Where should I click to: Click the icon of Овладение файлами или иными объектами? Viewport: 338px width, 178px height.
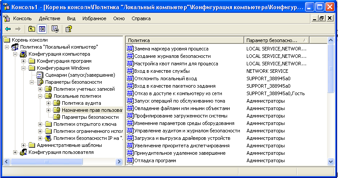coord(130,108)
